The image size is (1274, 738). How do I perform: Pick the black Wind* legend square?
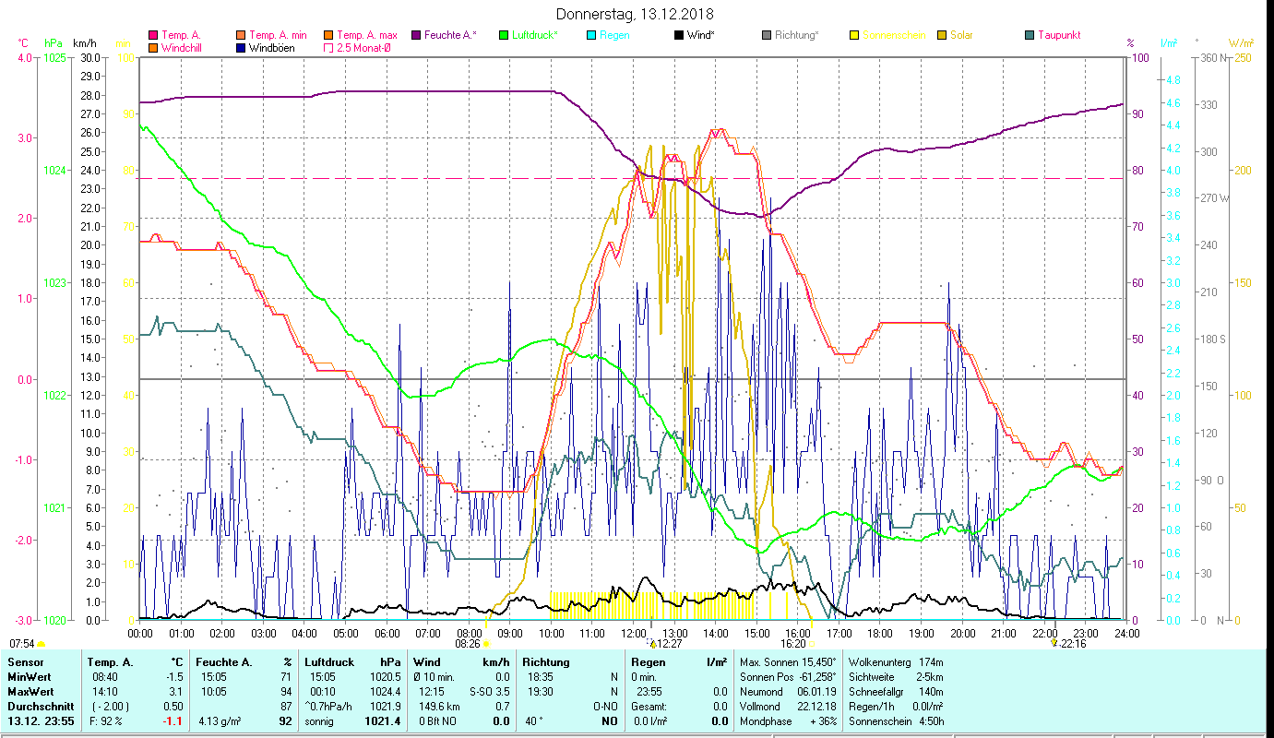pyautogui.click(x=679, y=35)
